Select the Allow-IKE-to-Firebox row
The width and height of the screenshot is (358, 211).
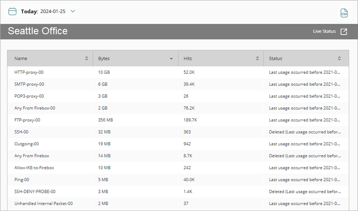[x=34, y=168]
